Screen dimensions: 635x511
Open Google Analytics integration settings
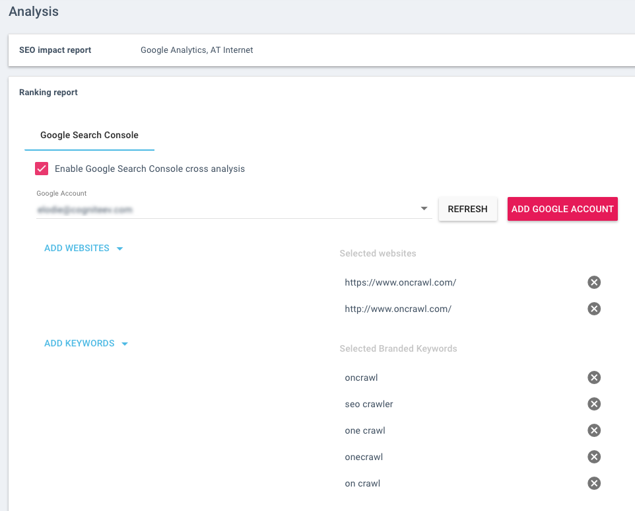(168, 50)
